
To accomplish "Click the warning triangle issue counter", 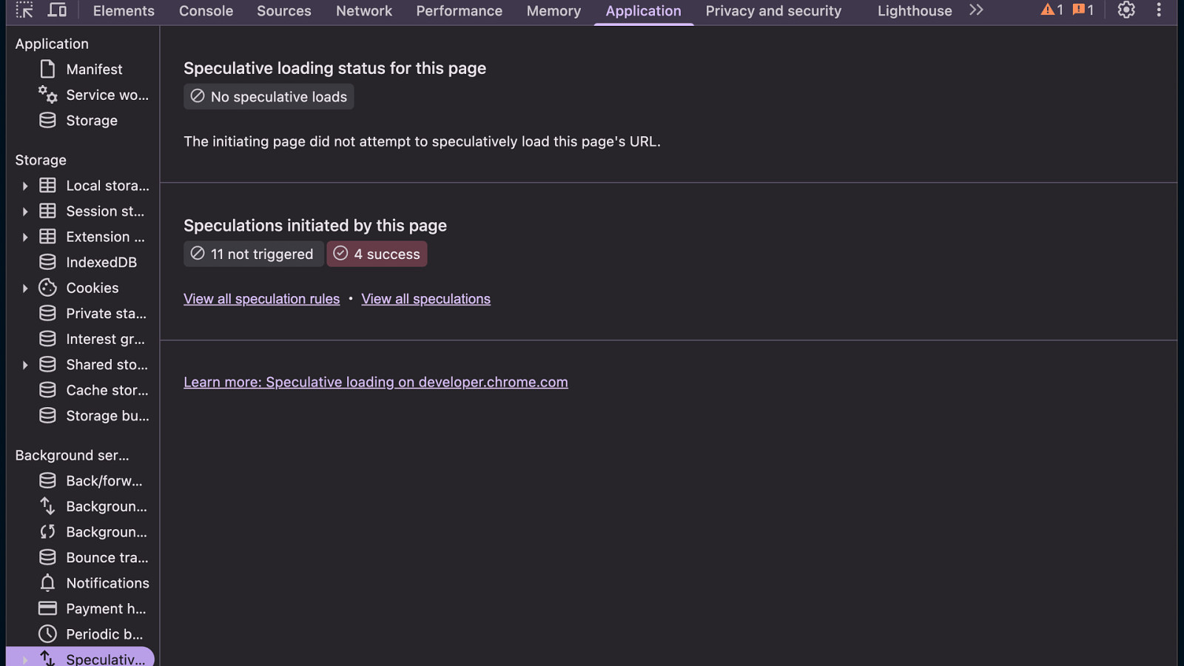I will pyautogui.click(x=1052, y=10).
